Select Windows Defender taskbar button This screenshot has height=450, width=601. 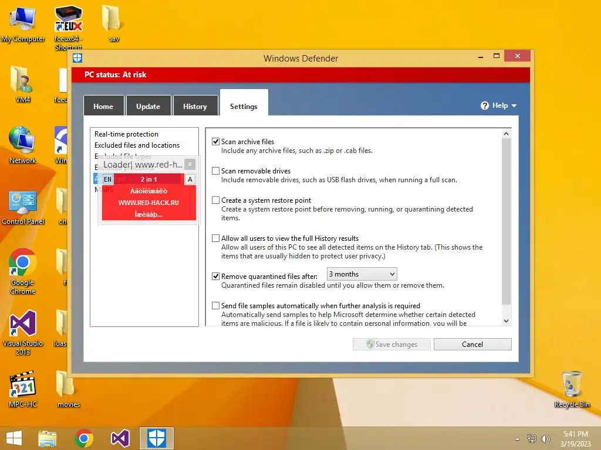156,438
